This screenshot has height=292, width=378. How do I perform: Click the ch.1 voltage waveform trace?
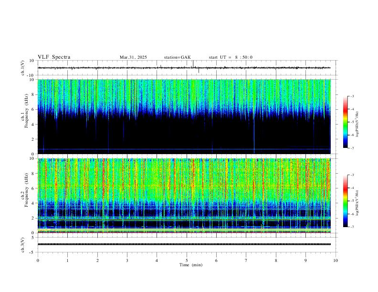184,68
